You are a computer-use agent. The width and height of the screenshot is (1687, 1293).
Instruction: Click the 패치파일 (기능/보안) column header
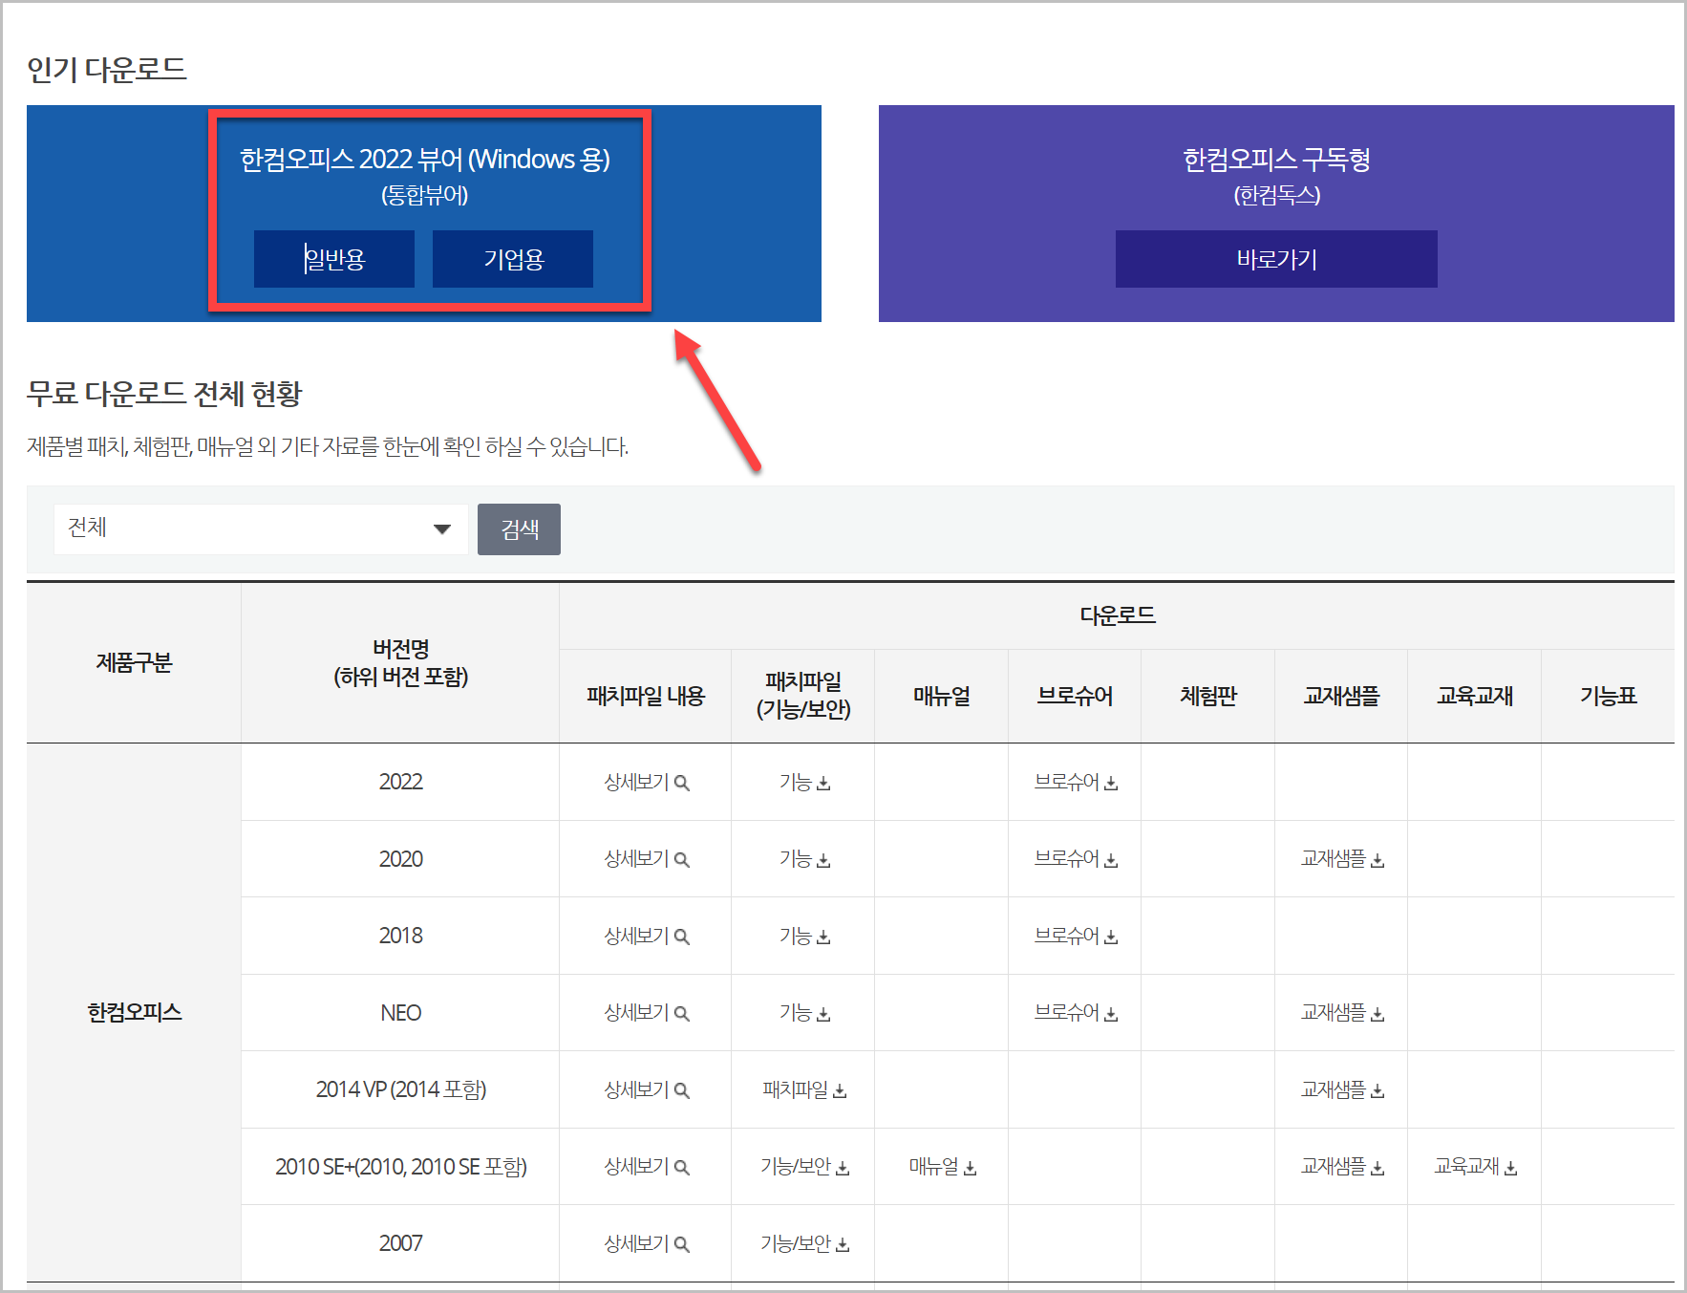803,696
